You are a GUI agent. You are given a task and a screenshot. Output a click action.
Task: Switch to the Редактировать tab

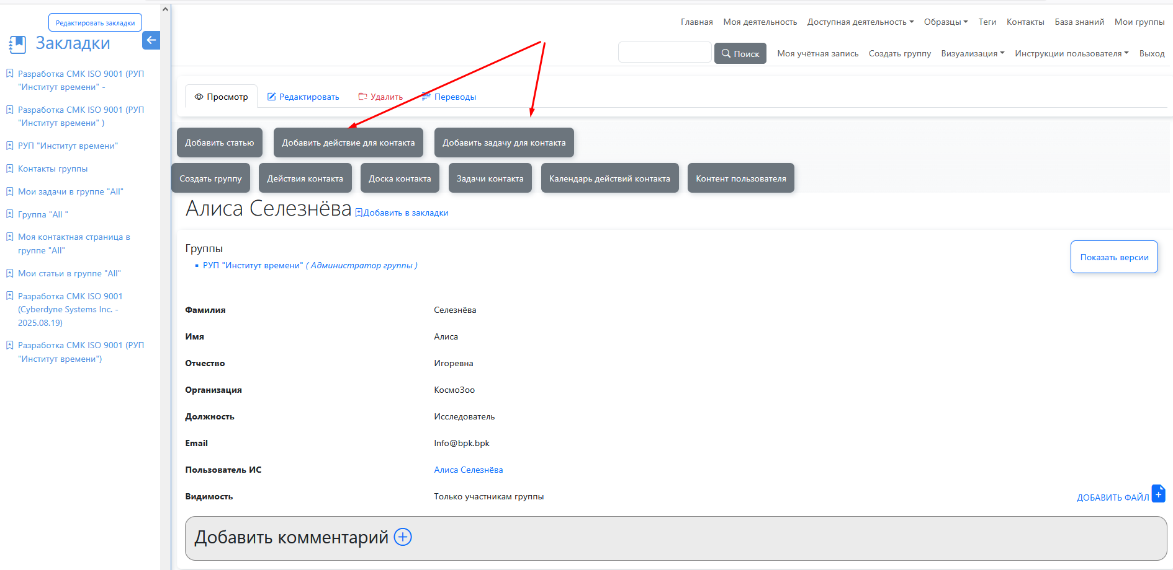click(x=303, y=97)
